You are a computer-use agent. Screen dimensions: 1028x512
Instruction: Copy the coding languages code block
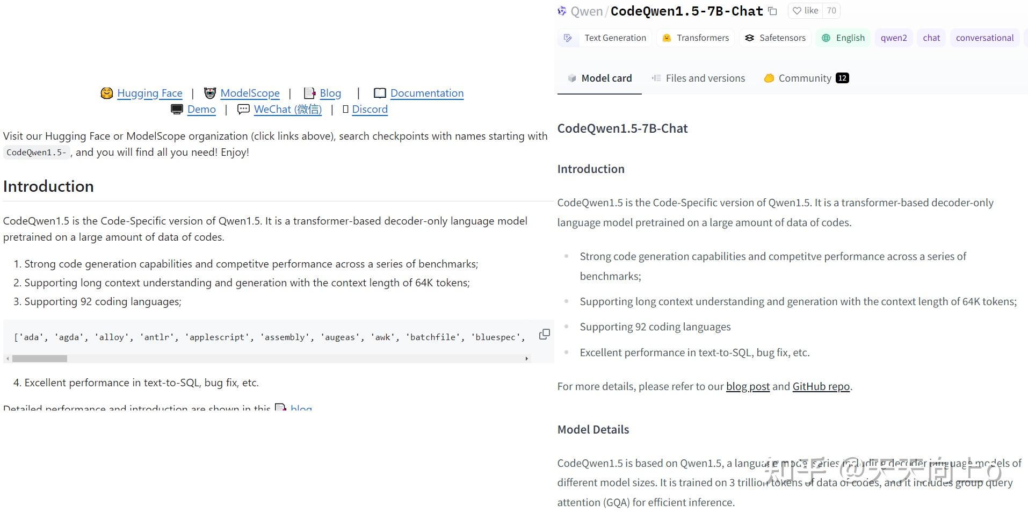(x=544, y=334)
